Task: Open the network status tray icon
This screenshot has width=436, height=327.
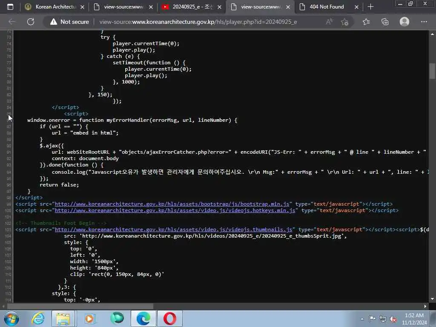Action: (383, 319)
